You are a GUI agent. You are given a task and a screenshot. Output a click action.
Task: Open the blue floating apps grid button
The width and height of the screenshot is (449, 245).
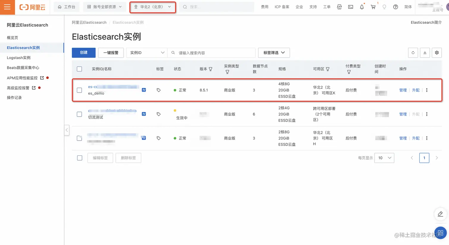[440, 233]
